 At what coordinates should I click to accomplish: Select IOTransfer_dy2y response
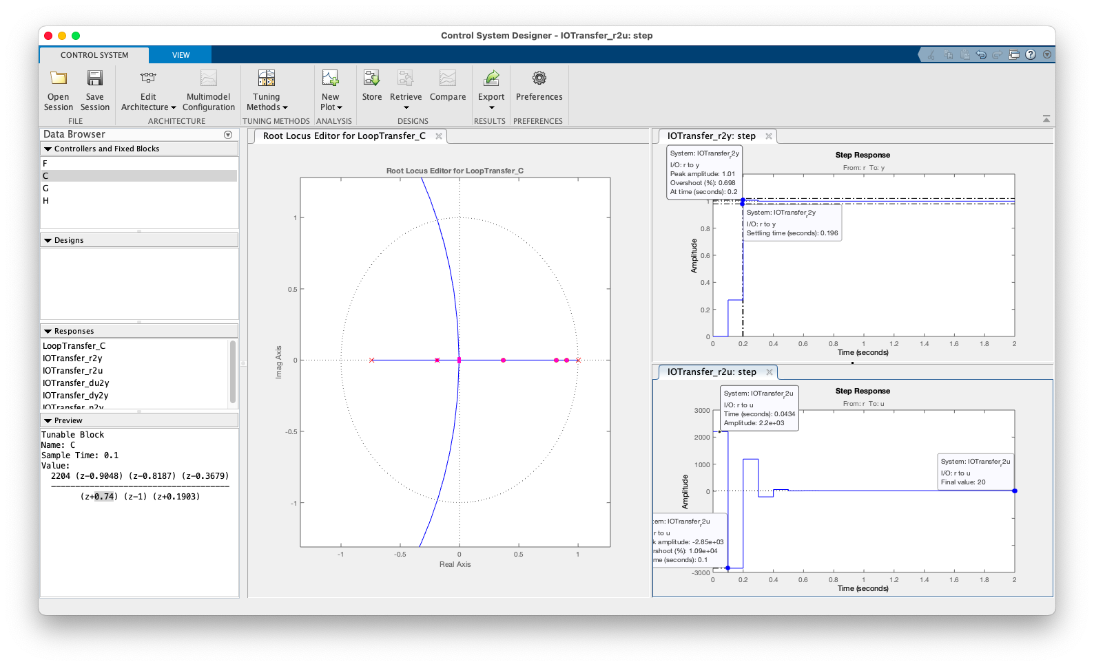coord(135,396)
